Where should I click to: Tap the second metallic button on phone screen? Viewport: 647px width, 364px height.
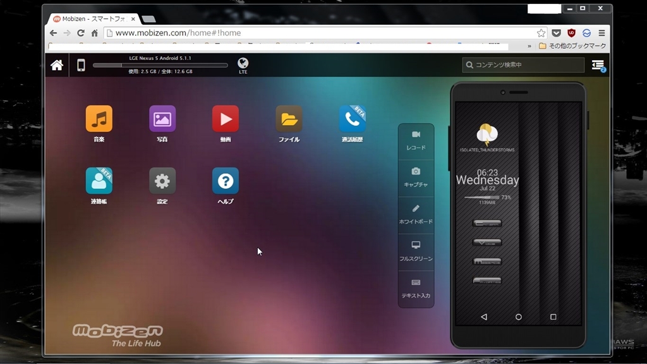point(487,243)
